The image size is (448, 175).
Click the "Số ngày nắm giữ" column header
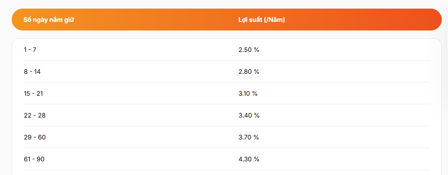click(49, 20)
